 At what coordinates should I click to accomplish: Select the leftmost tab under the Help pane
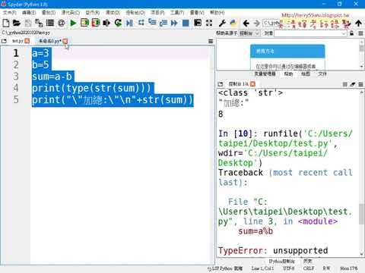click(265, 74)
